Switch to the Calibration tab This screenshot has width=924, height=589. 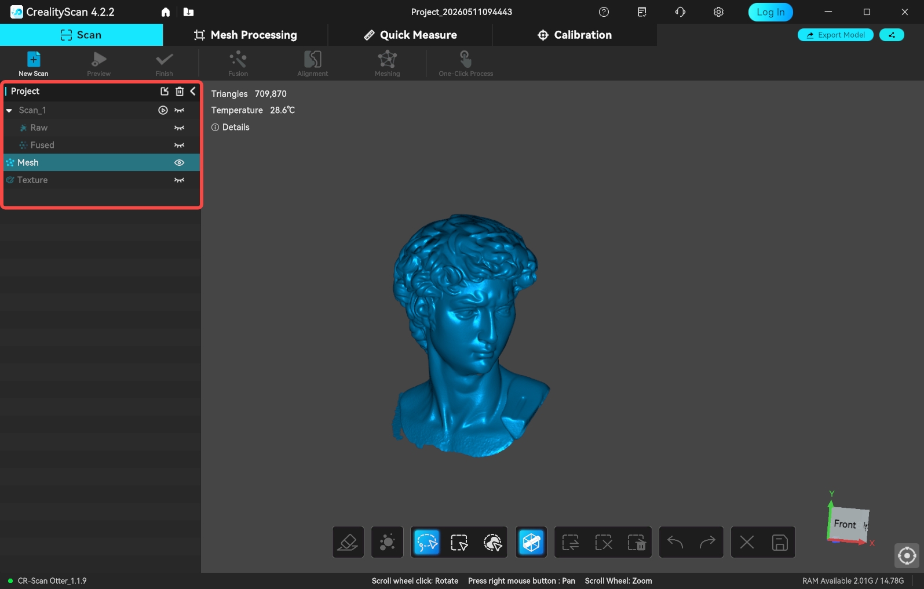pyautogui.click(x=575, y=35)
